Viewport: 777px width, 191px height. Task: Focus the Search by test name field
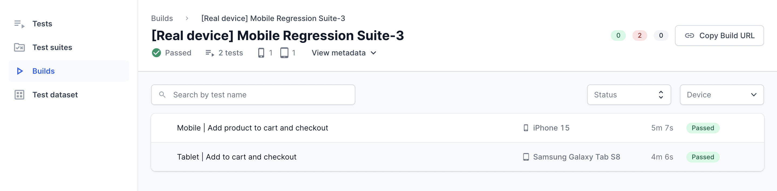(259, 95)
